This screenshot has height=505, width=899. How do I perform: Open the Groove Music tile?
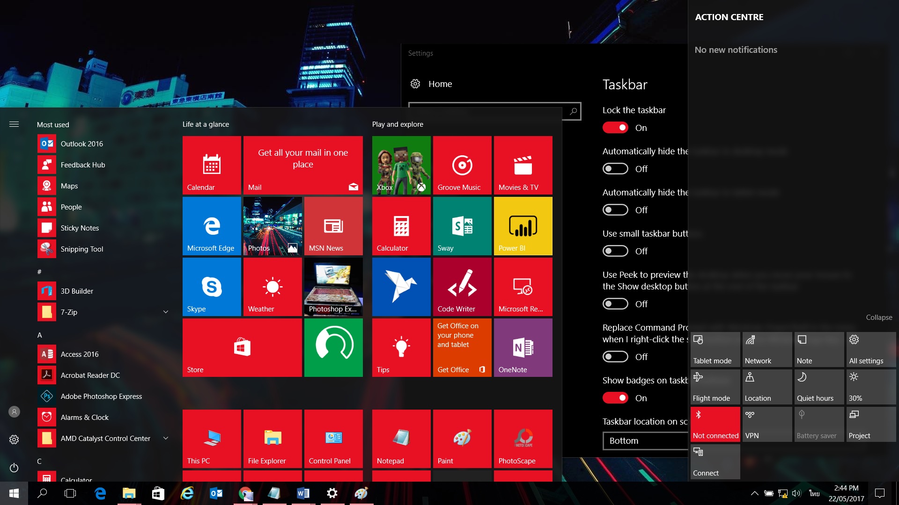(x=462, y=165)
